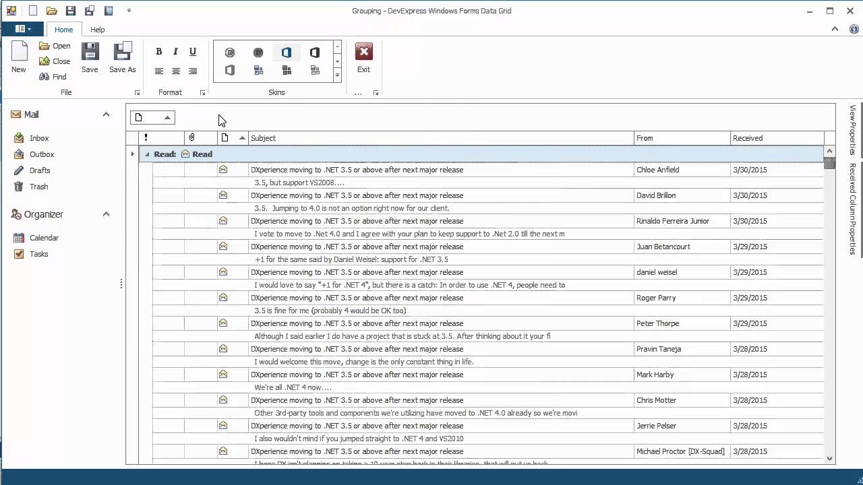
Task: Open the Outbox folder
Action: [x=42, y=154]
